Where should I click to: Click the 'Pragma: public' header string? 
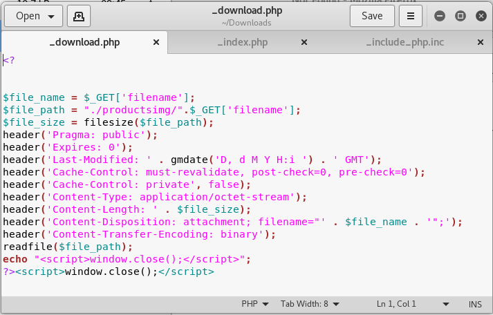point(96,135)
